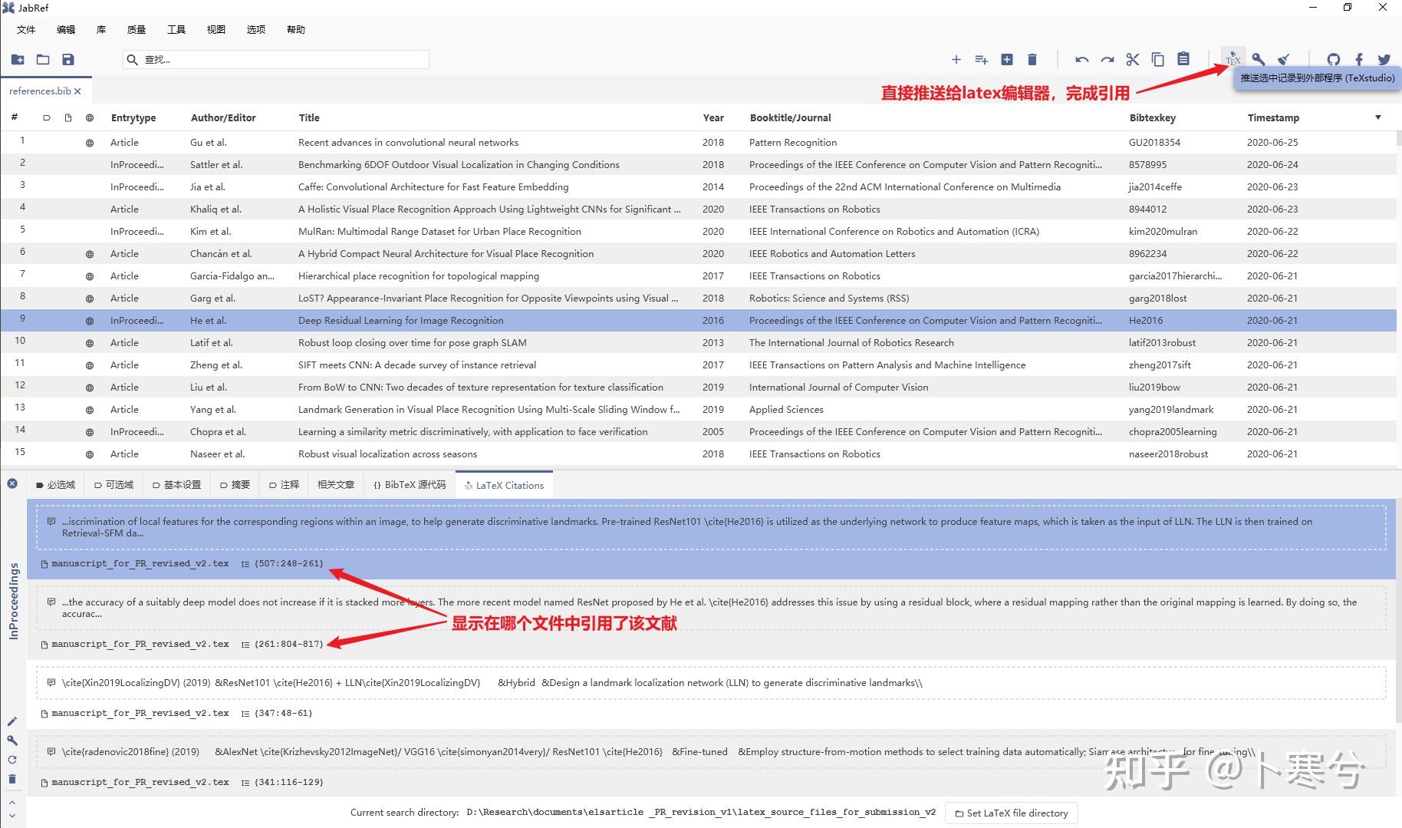Click the web link icon on Gu et al. row
The image size is (1402, 828).
90,143
